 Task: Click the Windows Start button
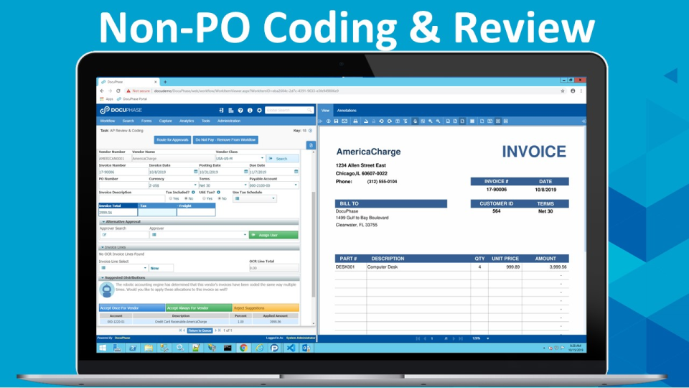(x=103, y=348)
